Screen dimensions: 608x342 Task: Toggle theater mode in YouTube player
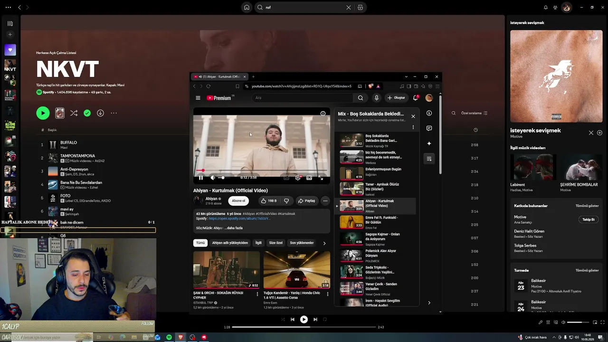click(x=309, y=178)
